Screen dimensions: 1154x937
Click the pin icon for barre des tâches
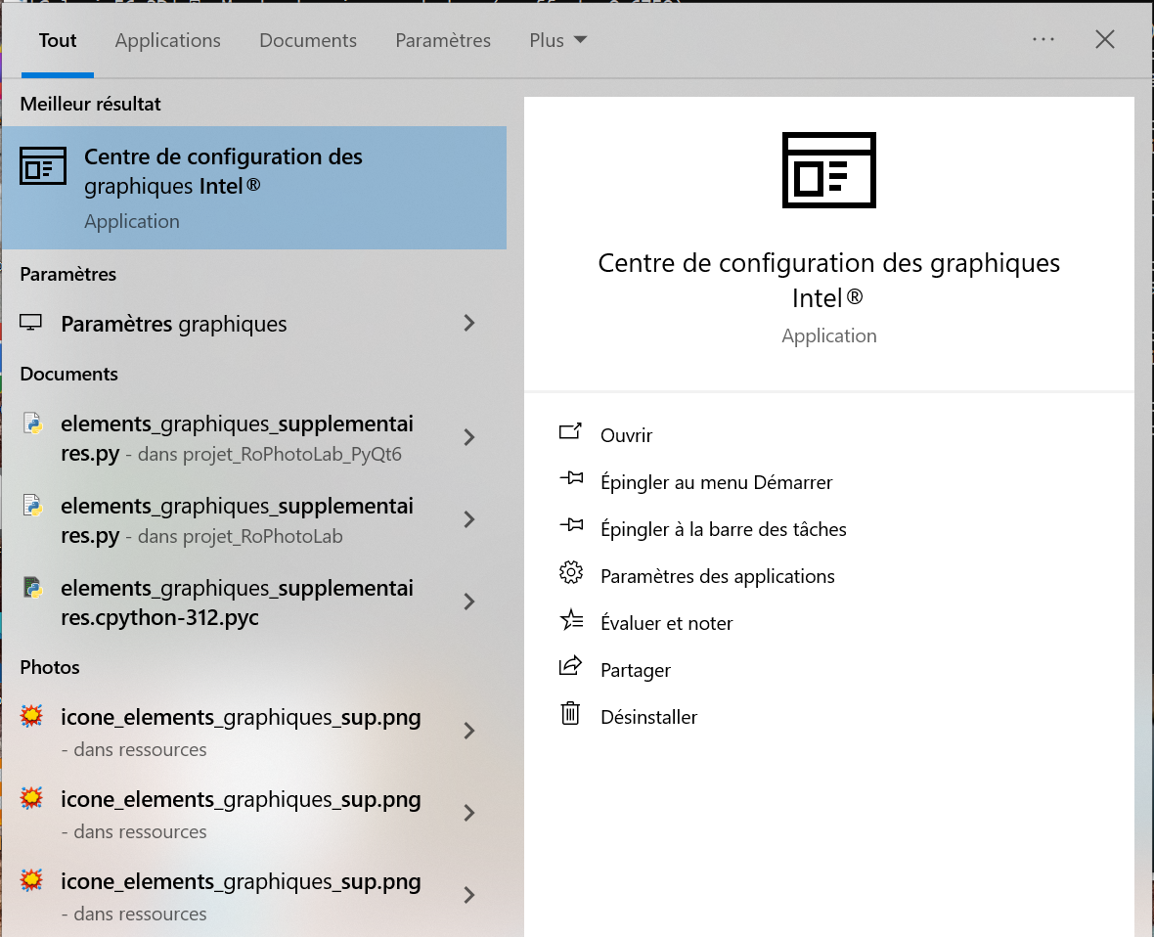571,525
